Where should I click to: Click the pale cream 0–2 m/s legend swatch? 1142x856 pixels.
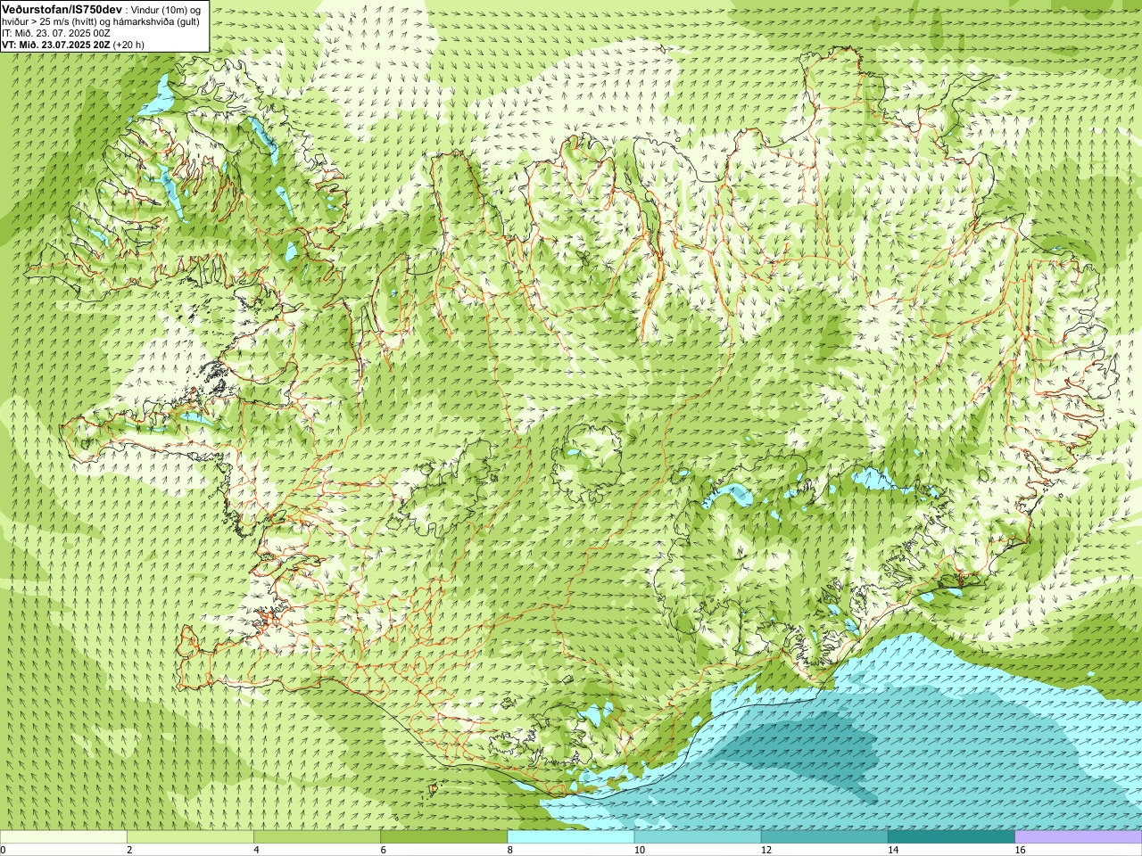(63, 836)
